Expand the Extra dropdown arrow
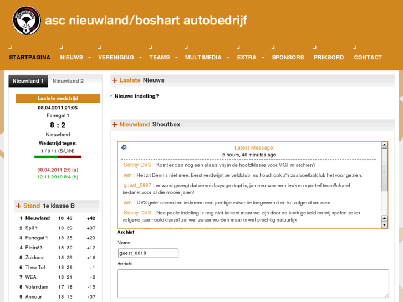Viewport: 403px width, 302px height. 263,58
